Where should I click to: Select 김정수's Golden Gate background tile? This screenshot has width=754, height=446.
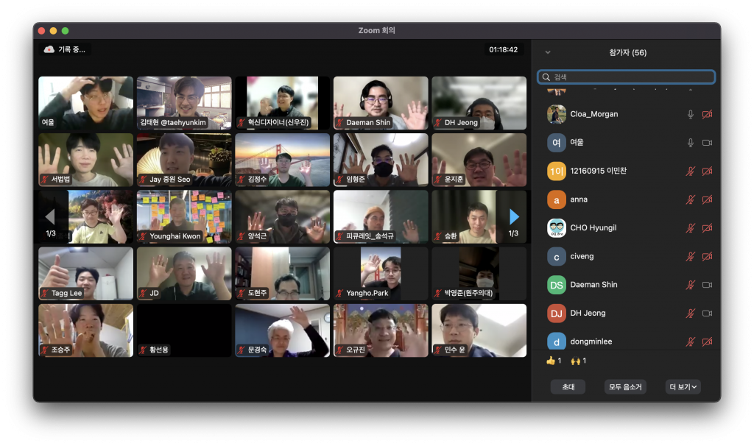[x=282, y=160]
